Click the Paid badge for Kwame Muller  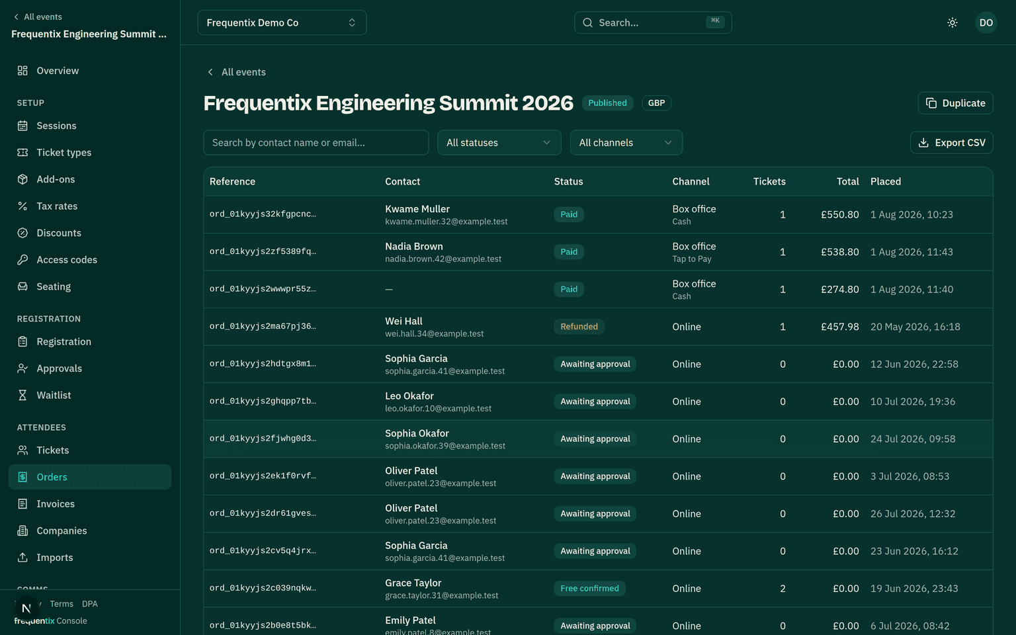[569, 214]
